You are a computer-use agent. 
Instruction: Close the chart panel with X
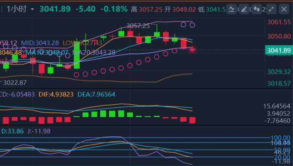pos(284,9)
